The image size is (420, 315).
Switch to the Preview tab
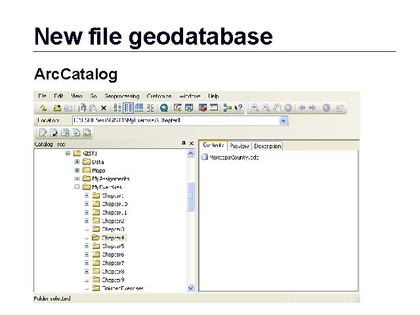click(239, 146)
